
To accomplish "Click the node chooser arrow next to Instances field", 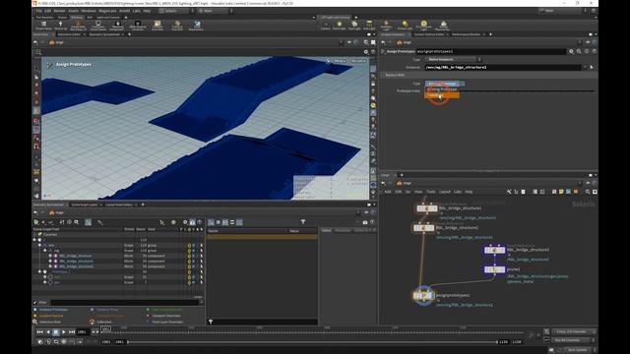I will coord(592,68).
